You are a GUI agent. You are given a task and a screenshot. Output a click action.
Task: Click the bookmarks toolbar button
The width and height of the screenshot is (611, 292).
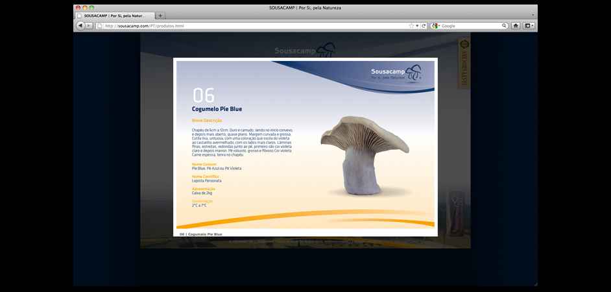pos(529,26)
